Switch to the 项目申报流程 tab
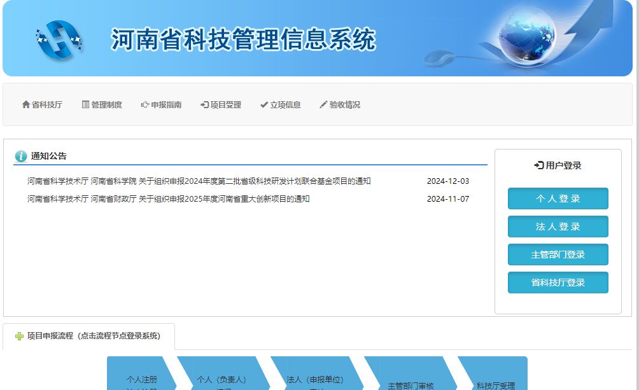 tap(89, 336)
